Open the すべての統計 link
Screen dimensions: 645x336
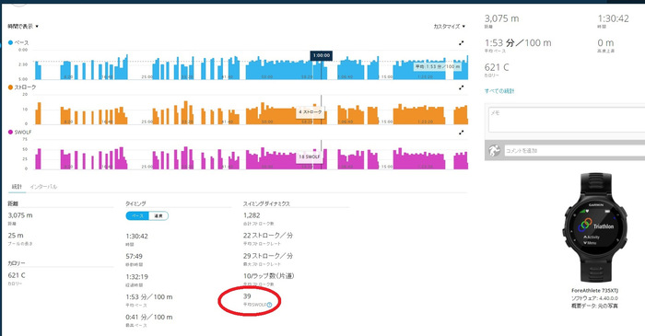pyautogui.click(x=499, y=91)
